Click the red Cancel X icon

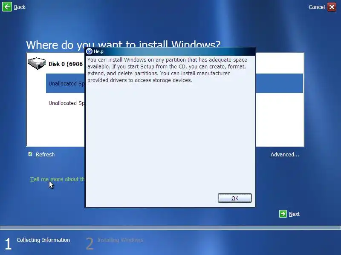(332, 7)
